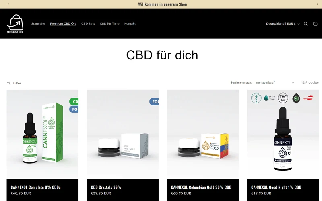Click the '12 Produkte' count text
Screen dimensions: 322x201
pos(310,83)
